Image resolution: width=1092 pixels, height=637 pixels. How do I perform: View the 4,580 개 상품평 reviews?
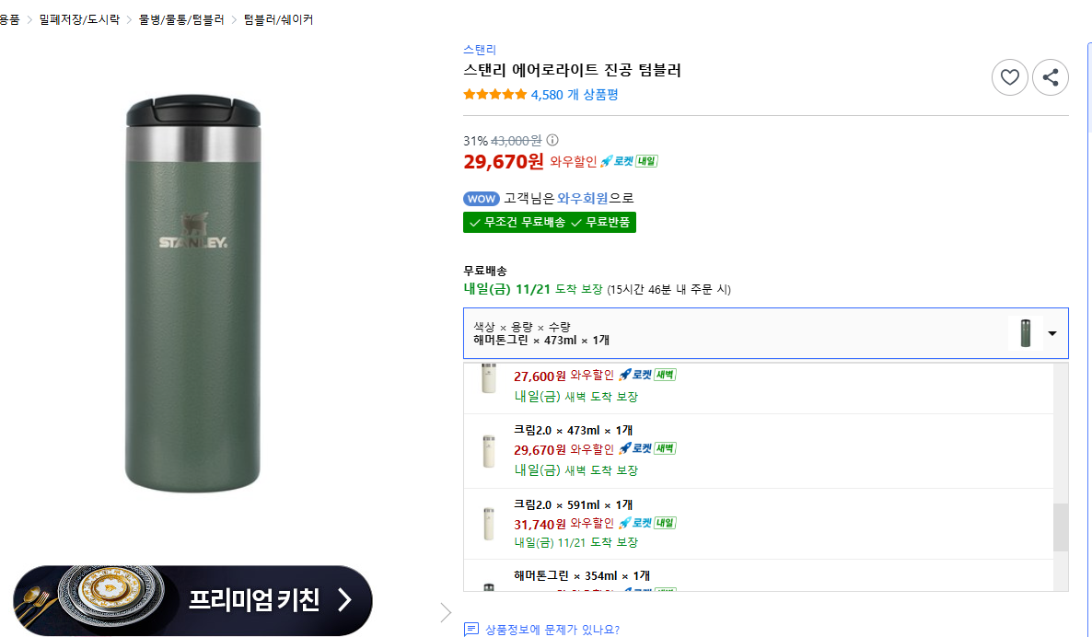575,94
